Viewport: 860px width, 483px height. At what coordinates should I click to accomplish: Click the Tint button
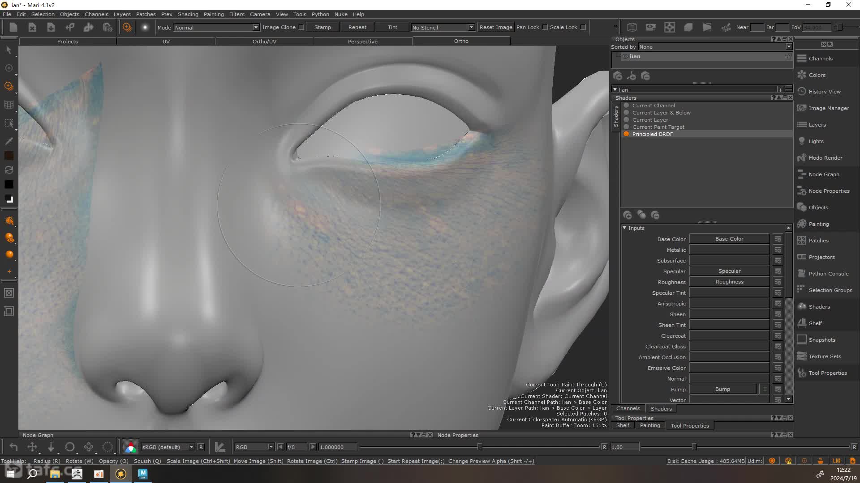point(392,27)
